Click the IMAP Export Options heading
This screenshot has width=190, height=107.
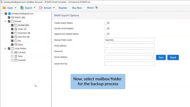coord(66,15)
